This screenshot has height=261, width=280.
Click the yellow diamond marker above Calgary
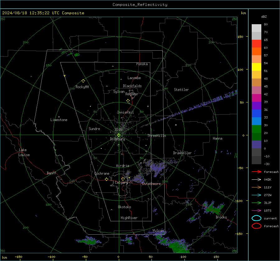coord(123,179)
